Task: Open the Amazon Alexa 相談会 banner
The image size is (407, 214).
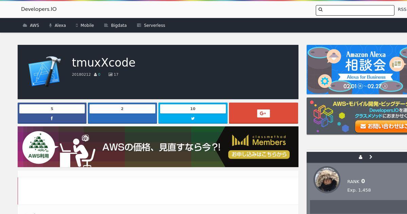Action: 357,70
